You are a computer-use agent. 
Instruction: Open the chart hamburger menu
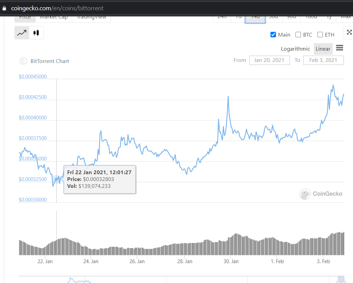pos(340,48)
